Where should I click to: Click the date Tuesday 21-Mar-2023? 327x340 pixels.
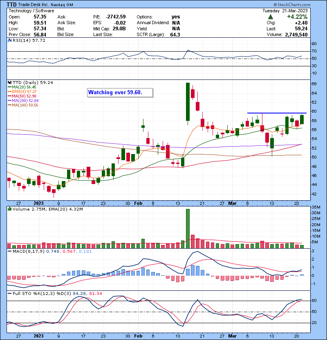click(x=285, y=11)
